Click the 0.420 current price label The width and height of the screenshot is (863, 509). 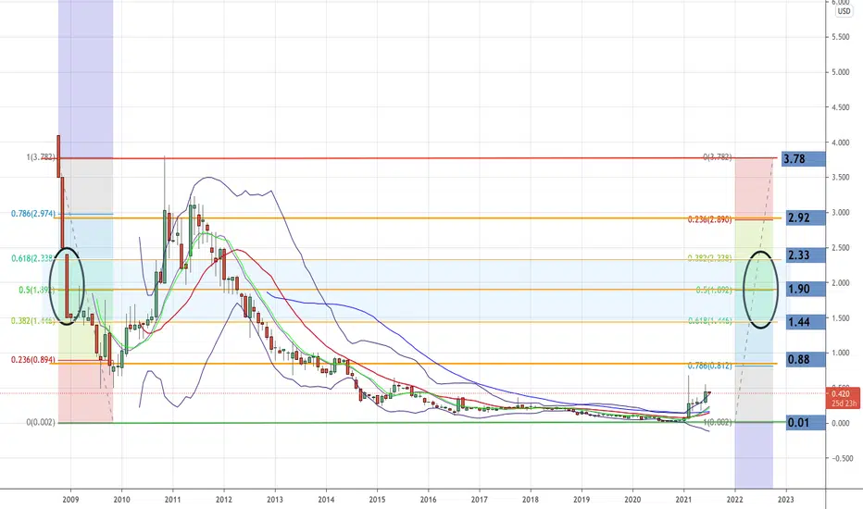click(x=844, y=398)
